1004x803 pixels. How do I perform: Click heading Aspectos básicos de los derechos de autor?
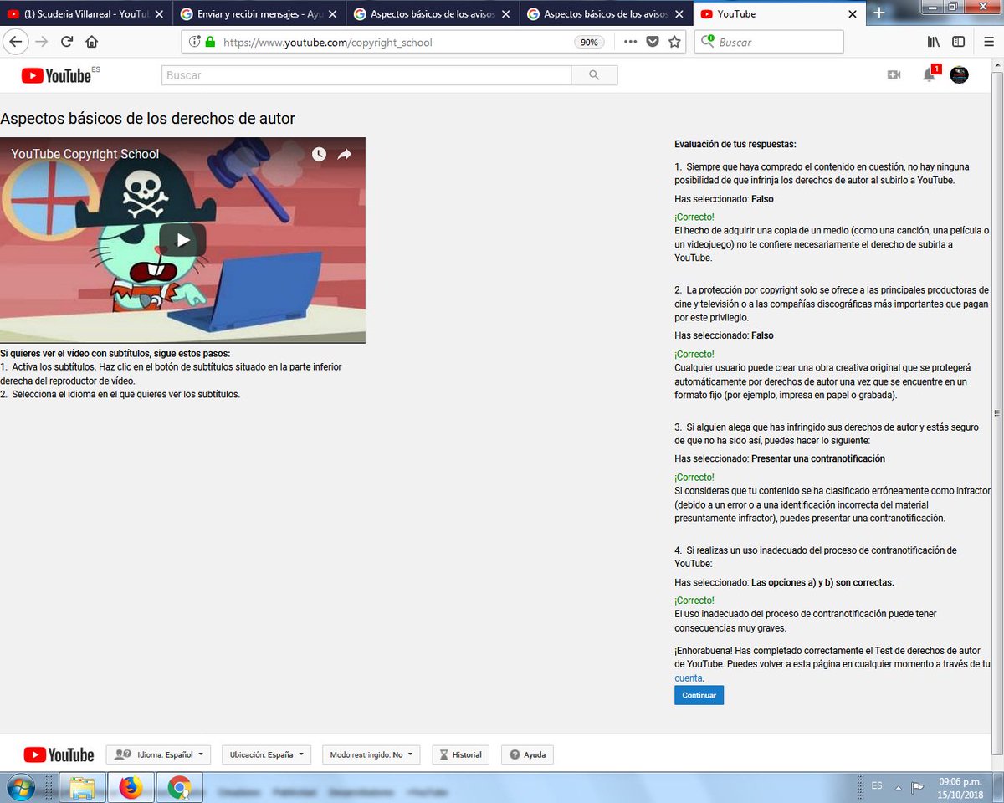pos(148,119)
